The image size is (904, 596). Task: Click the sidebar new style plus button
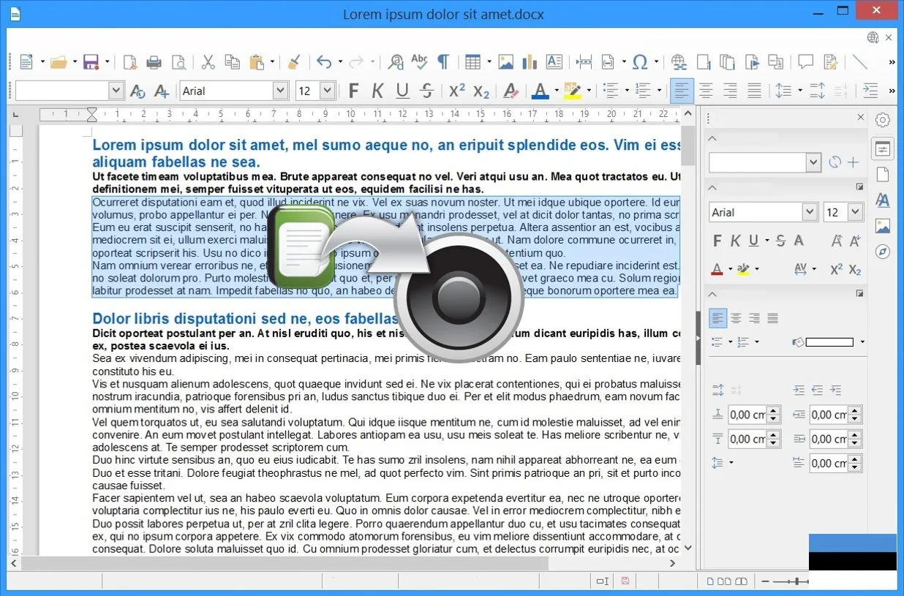(x=853, y=162)
